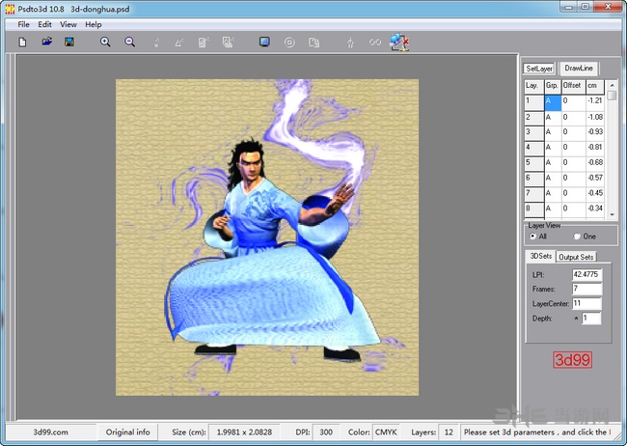Select the highlighted Grp cell of layer 1

553,101
